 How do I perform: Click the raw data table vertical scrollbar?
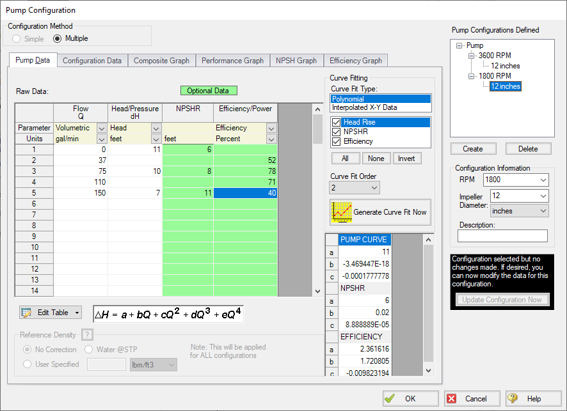317,205
